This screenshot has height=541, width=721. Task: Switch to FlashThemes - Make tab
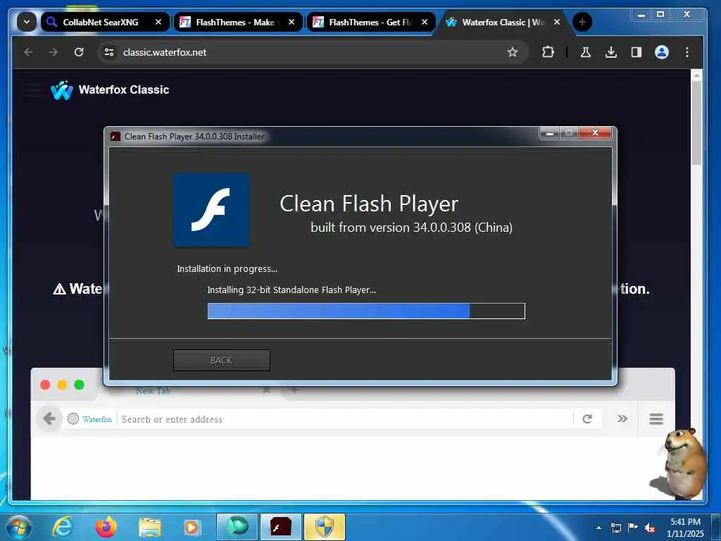coord(238,22)
